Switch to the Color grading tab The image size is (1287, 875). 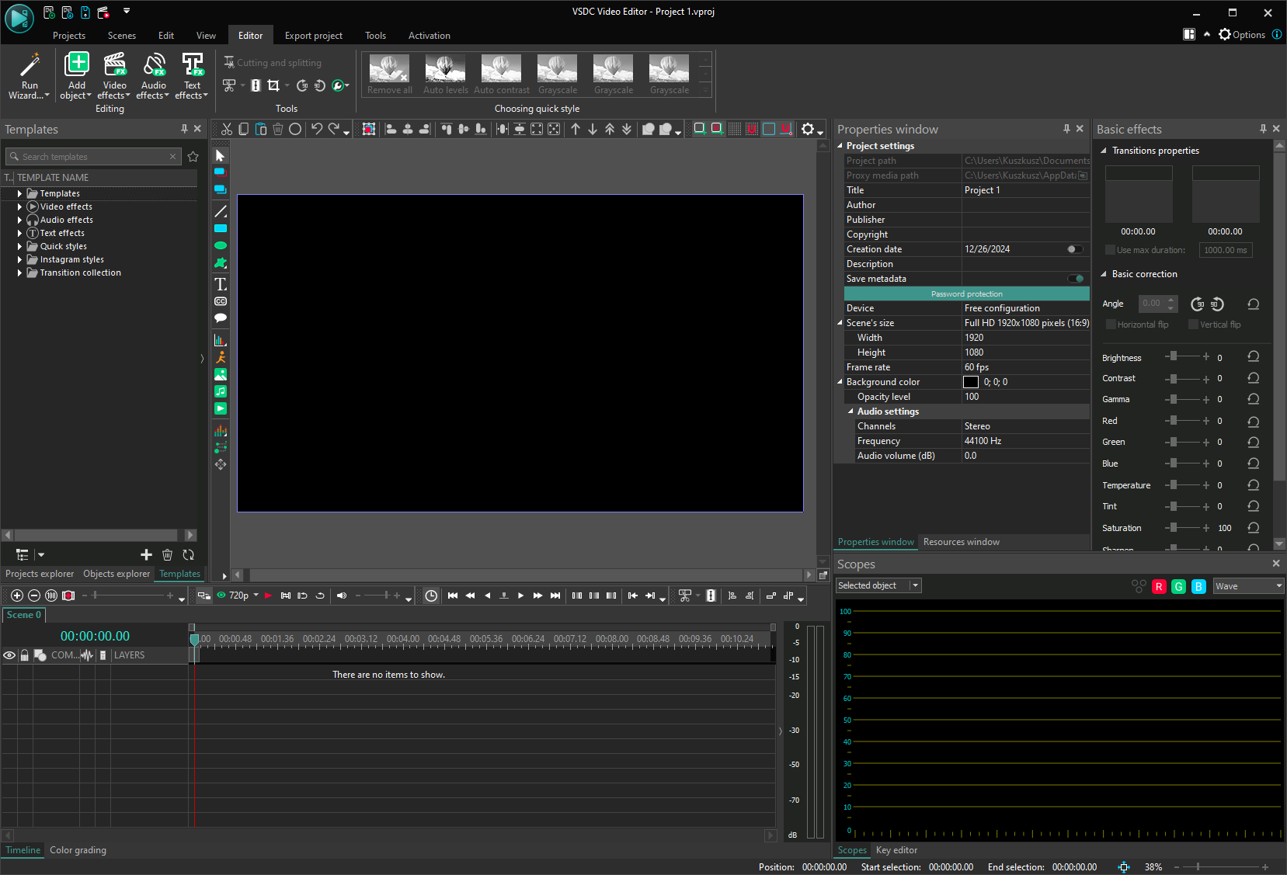click(x=78, y=850)
